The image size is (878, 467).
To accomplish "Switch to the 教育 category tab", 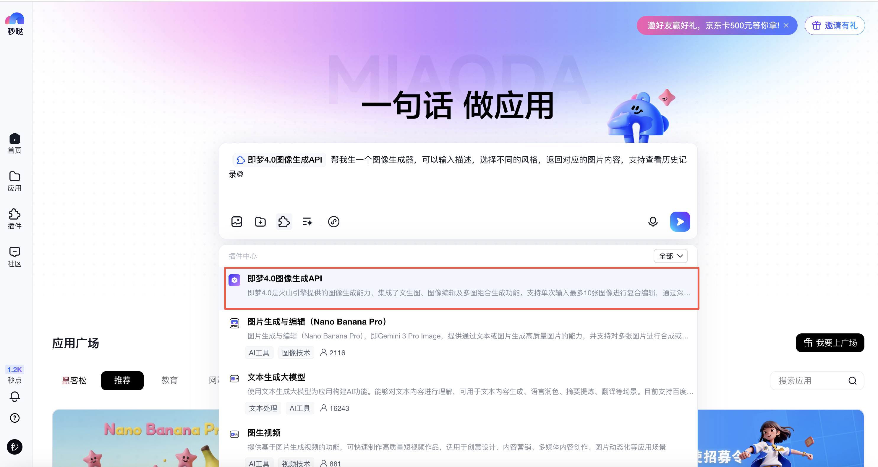I will [x=169, y=380].
